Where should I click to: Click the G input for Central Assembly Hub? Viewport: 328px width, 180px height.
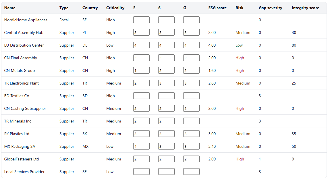[191, 32]
